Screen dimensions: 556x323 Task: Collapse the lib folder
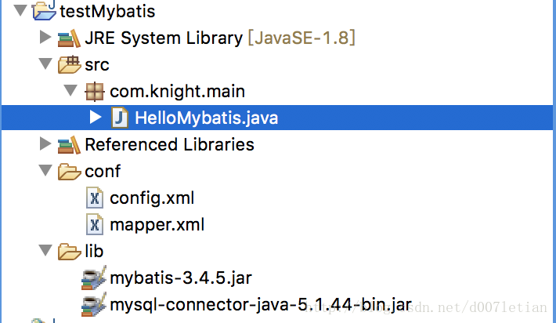[45, 250]
